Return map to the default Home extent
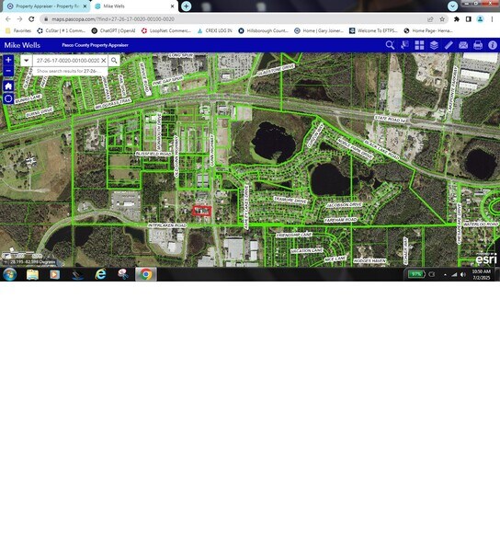The width and height of the screenshot is (500, 541). [8, 86]
